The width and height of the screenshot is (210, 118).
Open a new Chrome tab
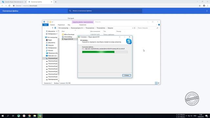55,2
